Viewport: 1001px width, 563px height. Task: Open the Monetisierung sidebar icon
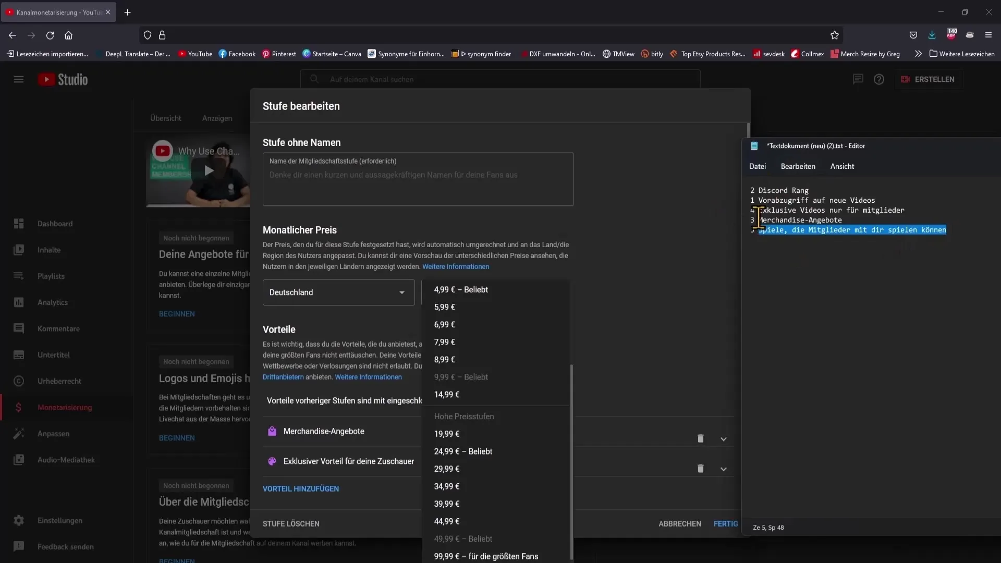[18, 407]
